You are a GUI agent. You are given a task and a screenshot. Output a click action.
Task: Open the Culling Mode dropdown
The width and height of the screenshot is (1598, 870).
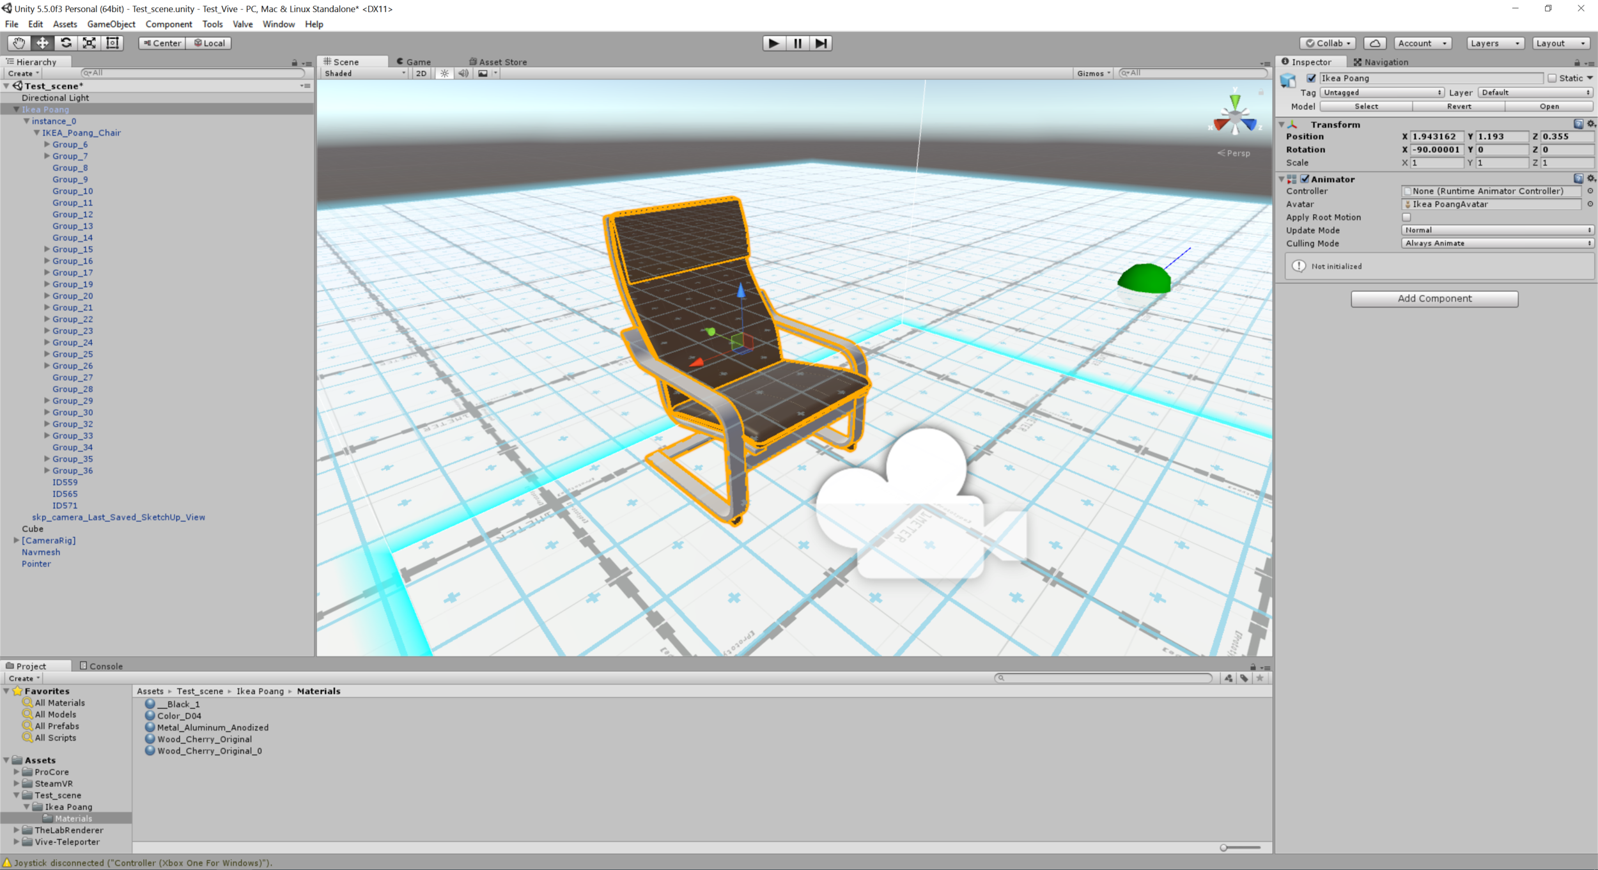1497,244
